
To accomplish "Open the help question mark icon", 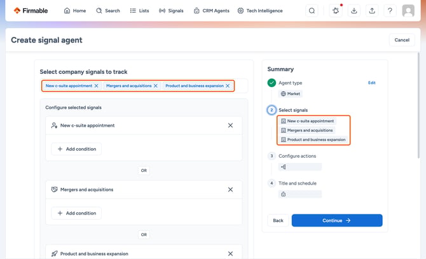I will [390, 11].
